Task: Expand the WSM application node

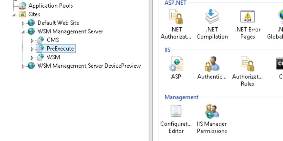Action: (32, 58)
